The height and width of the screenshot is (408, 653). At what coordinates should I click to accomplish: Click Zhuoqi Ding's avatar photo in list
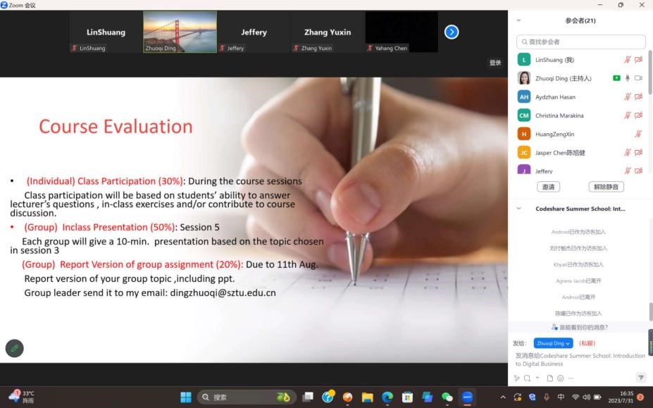pos(524,78)
